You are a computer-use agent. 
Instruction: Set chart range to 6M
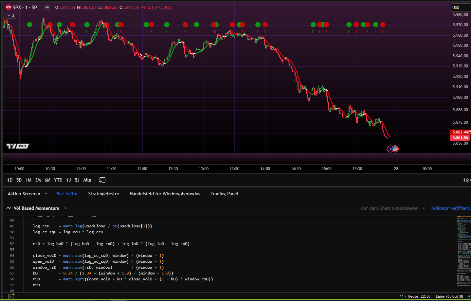[x=47, y=180]
